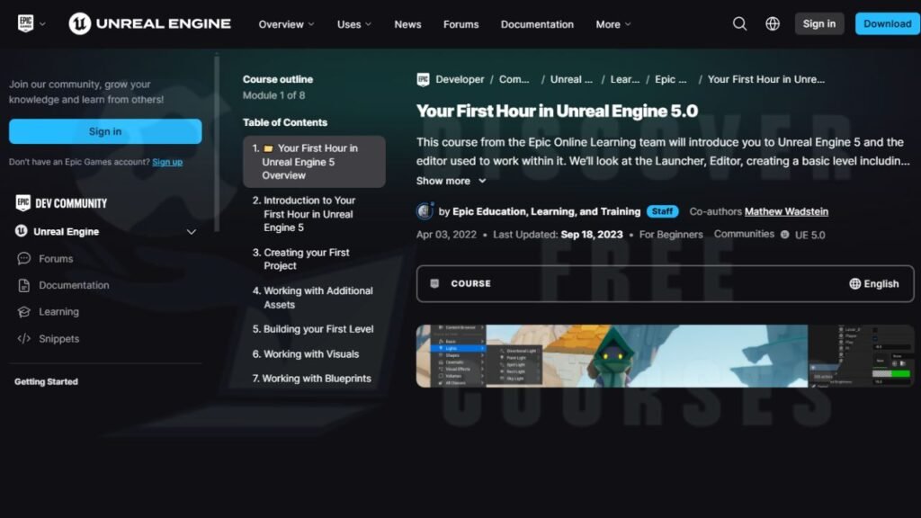Viewport: 921px width, 518px height.
Task: Click the 'UE 5.0' version label
Action: [x=810, y=235]
